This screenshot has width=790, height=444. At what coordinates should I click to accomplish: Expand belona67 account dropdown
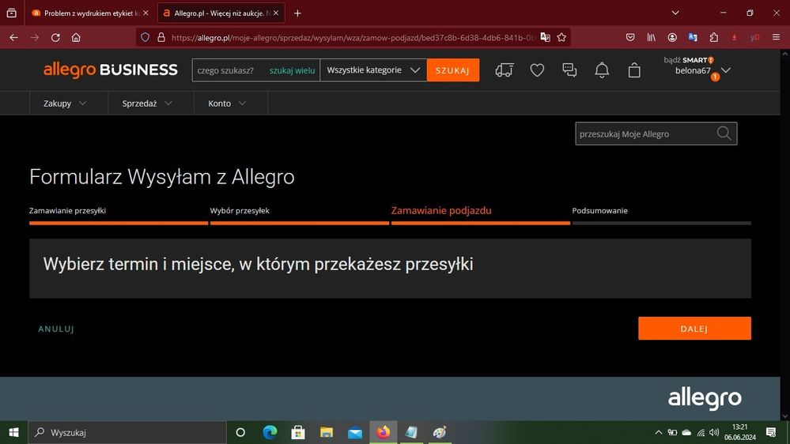click(725, 70)
